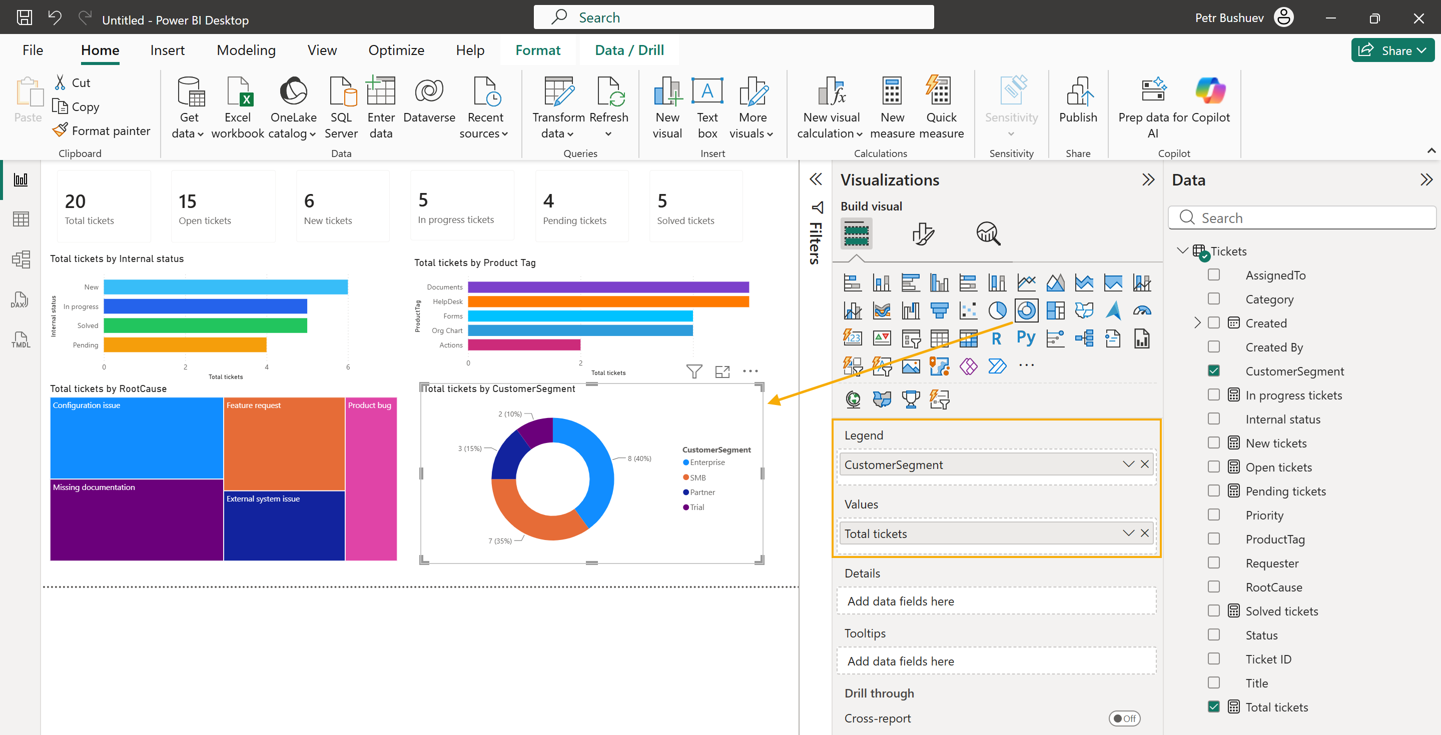The height and width of the screenshot is (735, 1441).
Task: Open the Transform data dropdown
Action: click(x=558, y=107)
